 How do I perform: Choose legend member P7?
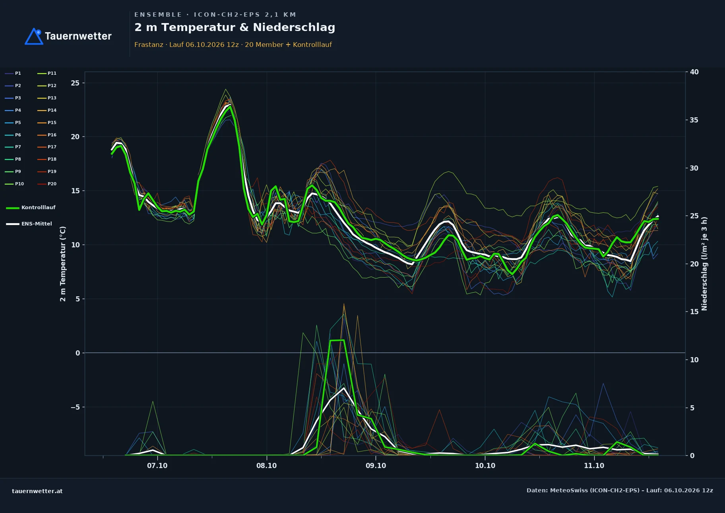(13, 147)
